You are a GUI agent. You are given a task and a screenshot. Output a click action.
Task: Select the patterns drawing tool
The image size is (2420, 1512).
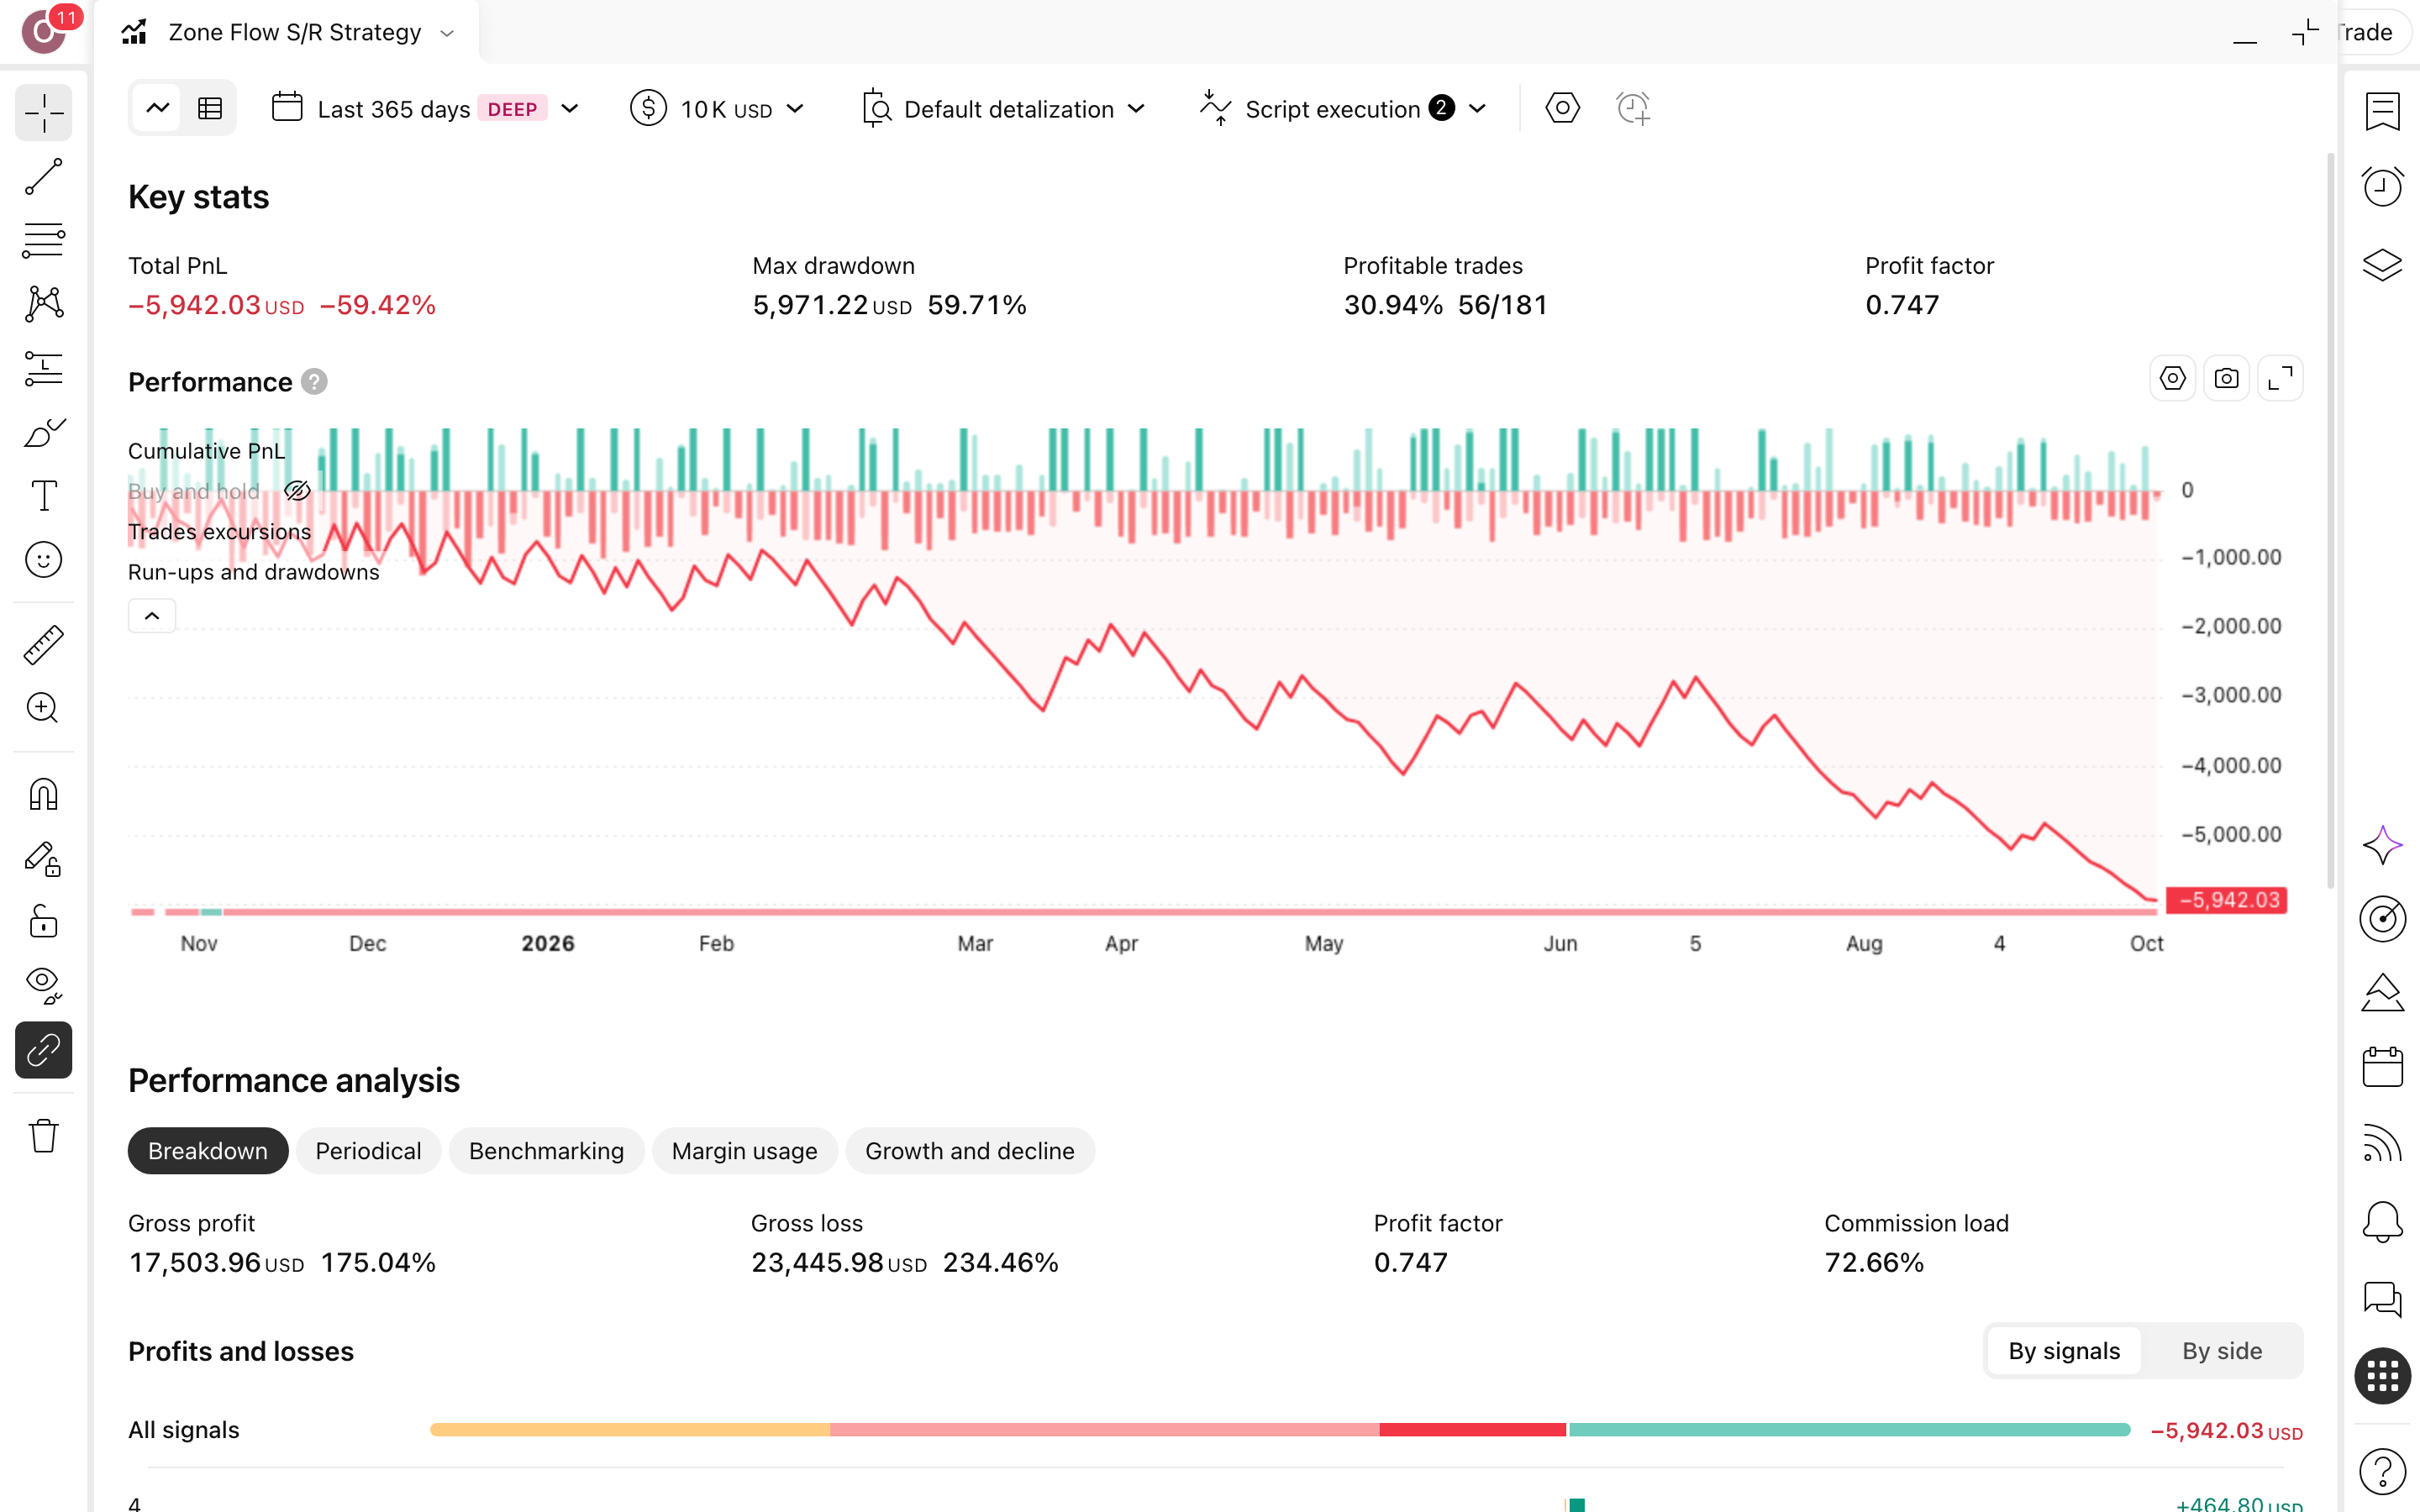click(44, 304)
